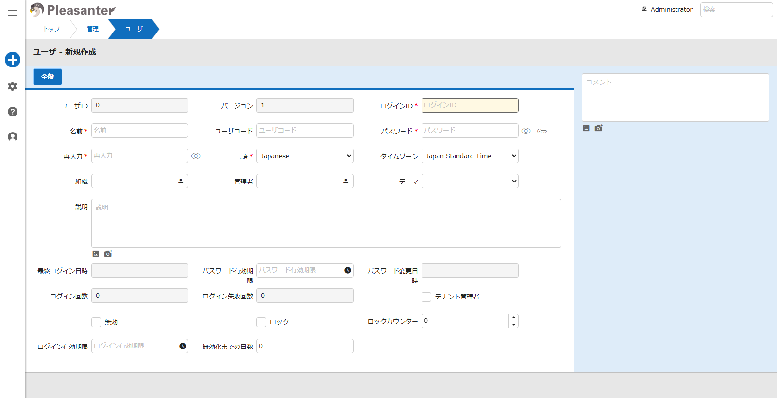Open clock picker for ログイン有効期限
The height and width of the screenshot is (398, 777).
pyautogui.click(x=183, y=346)
